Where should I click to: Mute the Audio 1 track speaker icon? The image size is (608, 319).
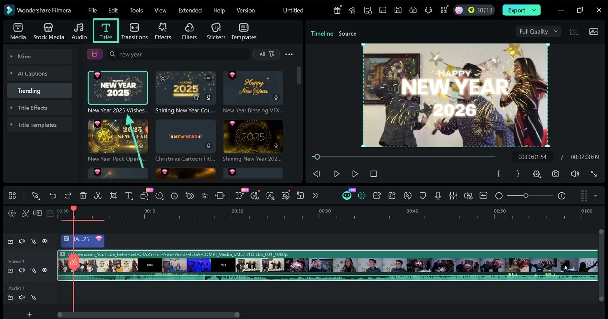[x=22, y=297]
